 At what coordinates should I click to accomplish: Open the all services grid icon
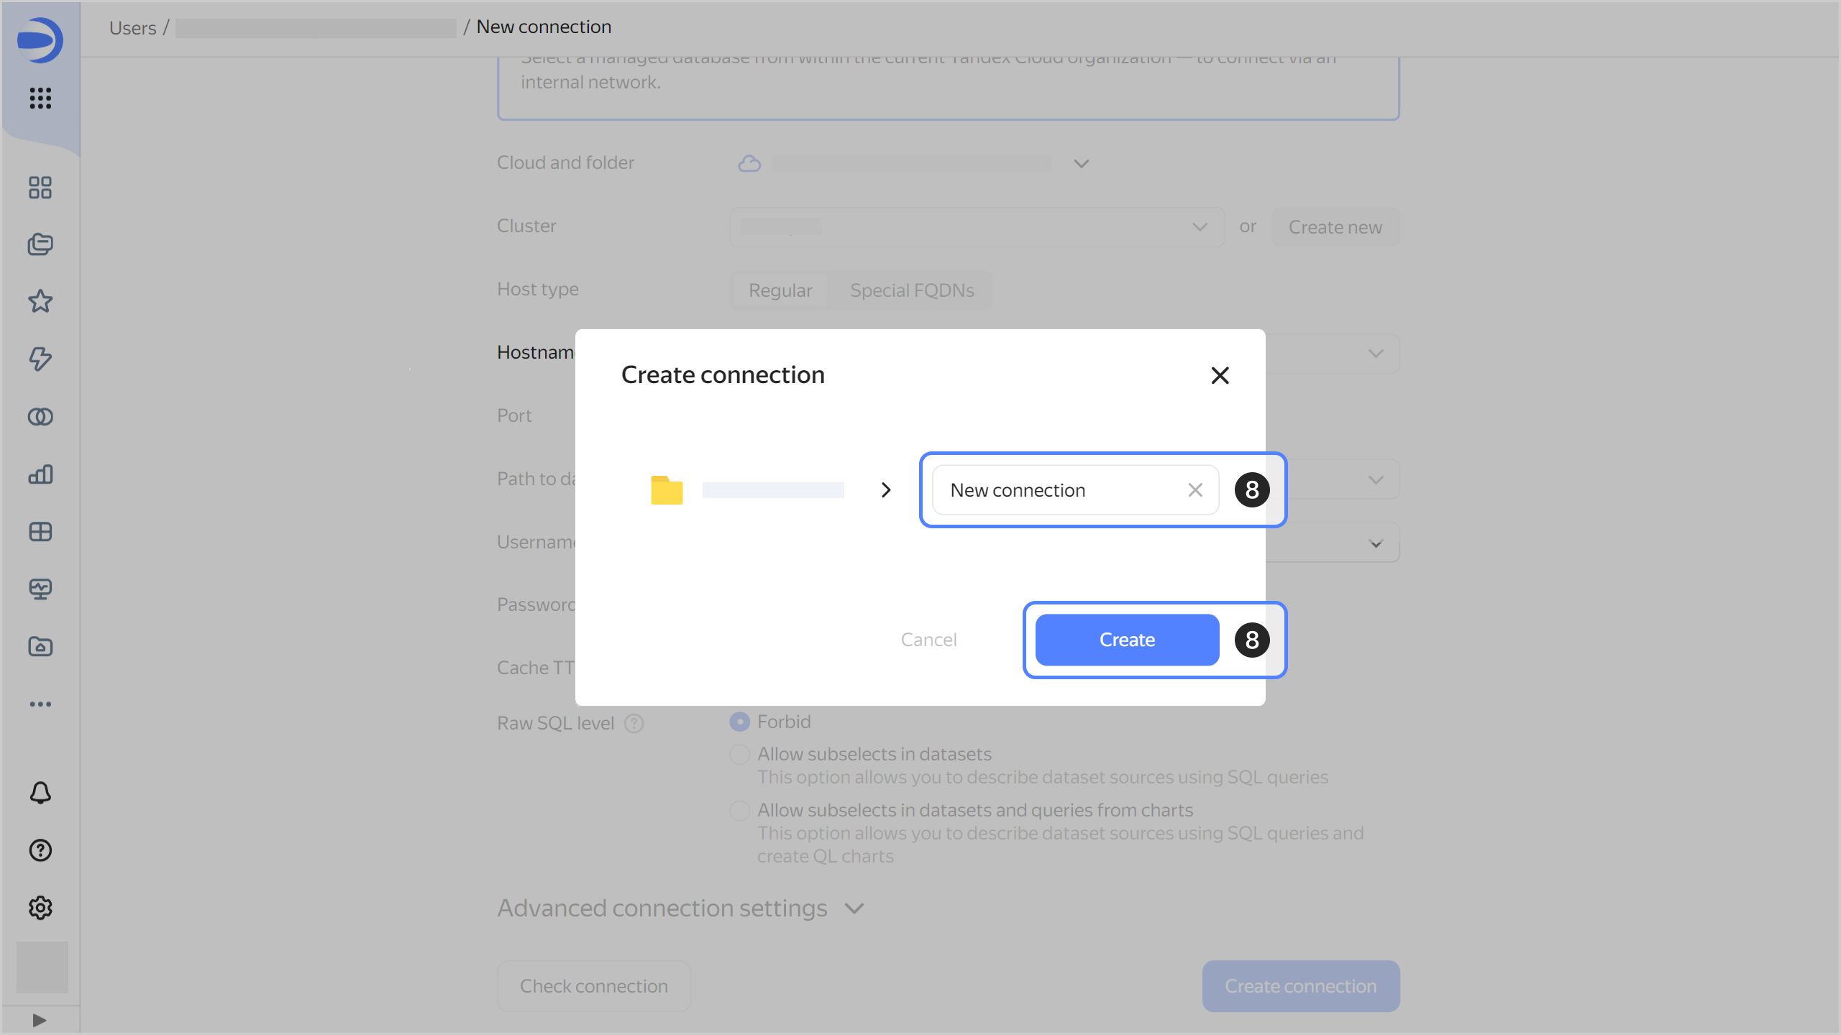tap(40, 98)
